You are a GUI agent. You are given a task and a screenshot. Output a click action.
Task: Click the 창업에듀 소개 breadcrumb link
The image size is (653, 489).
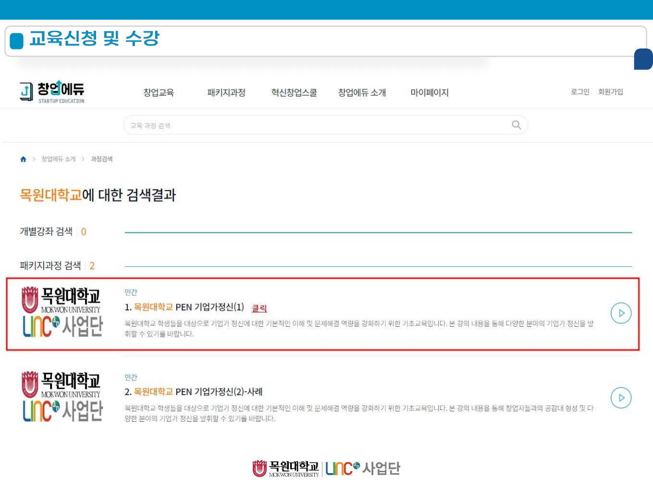pos(59,159)
